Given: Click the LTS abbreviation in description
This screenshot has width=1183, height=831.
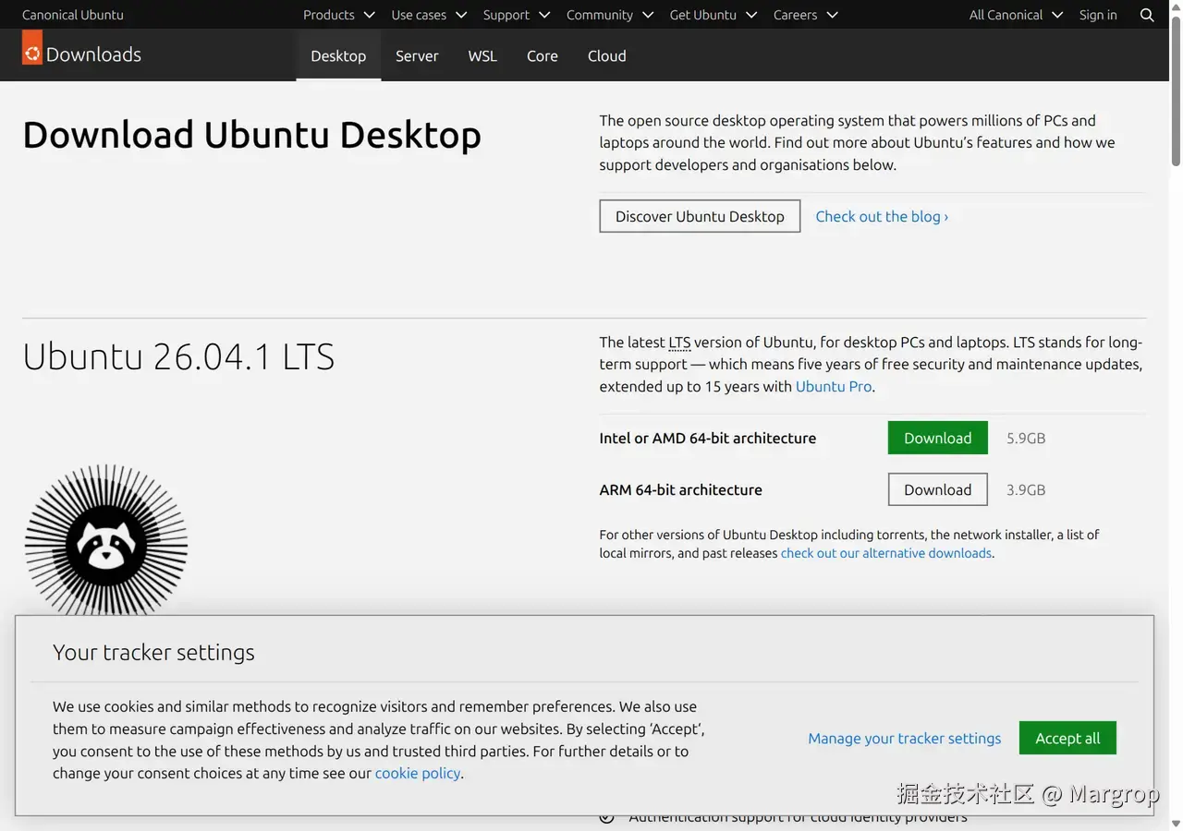Looking at the screenshot, I should (679, 342).
